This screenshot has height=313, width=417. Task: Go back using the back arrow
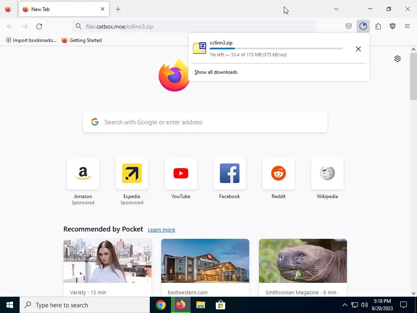coord(10,26)
